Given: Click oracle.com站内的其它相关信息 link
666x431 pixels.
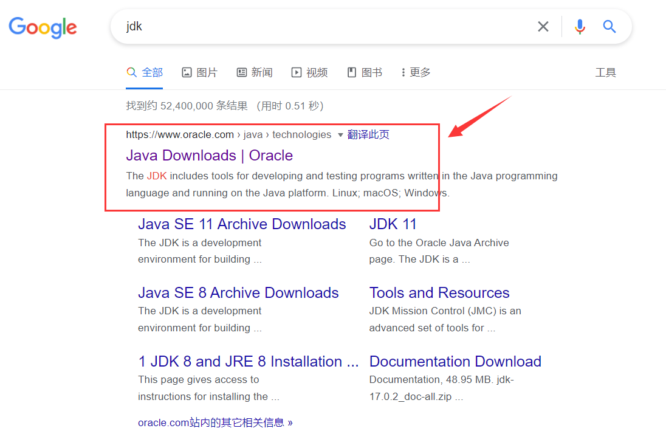Looking at the screenshot, I should click(x=215, y=422).
